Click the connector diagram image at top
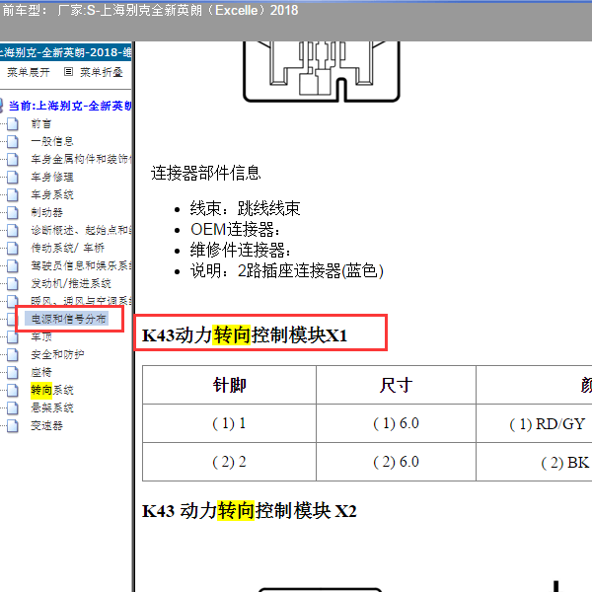Screen dimensions: 592x592 pyautogui.click(x=322, y=71)
